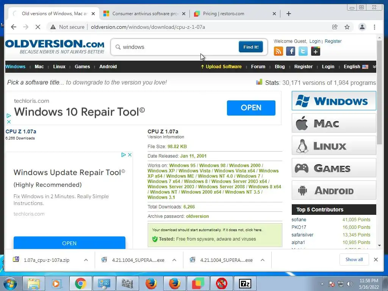The image size is (388, 291).
Task: Open the Forum link
Action: pos(258,67)
